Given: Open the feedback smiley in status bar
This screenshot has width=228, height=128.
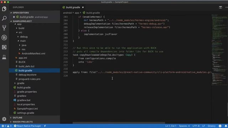Looking at the screenshot, I should (220, 126).
